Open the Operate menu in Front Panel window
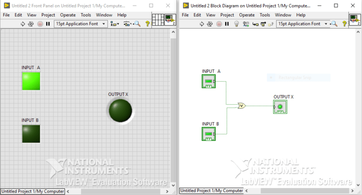Viewport: 362px width, 195px height. 68,15
